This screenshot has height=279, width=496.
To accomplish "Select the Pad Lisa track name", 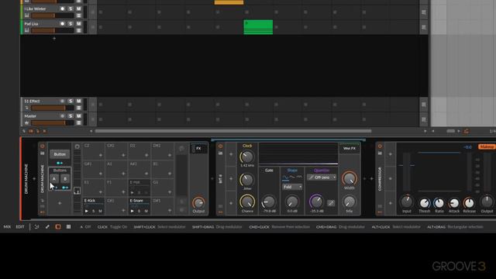I will coord(31,24).
